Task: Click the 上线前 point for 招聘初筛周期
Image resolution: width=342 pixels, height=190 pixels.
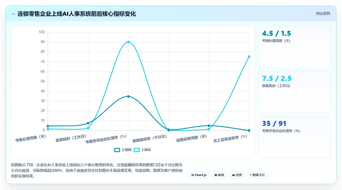Action: 209,126
